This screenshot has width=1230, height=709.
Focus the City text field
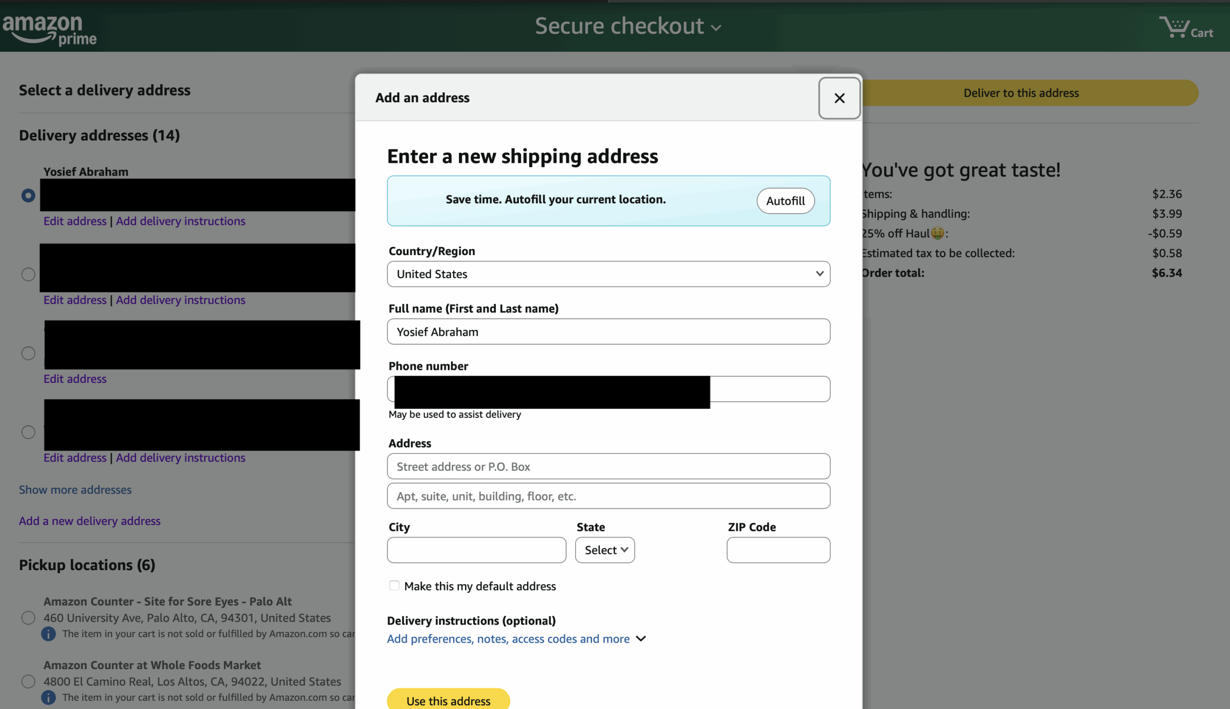[x=476, y=550]
